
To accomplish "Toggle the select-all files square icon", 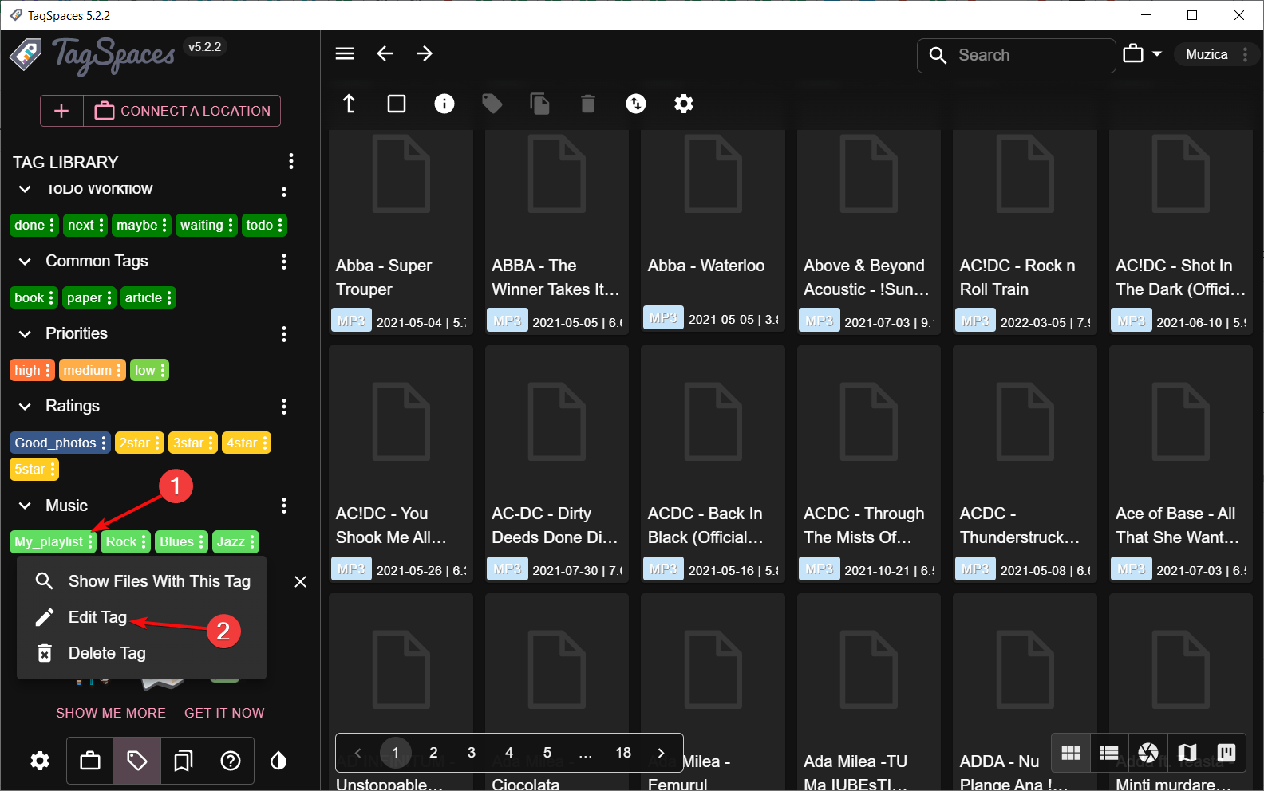I will pos(397,104).
